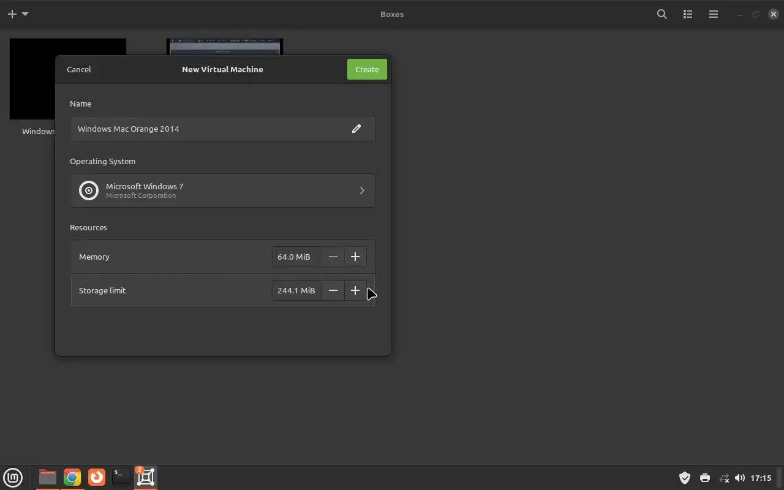
Task: Open the shield security tray icon
Action: point(685,478)
